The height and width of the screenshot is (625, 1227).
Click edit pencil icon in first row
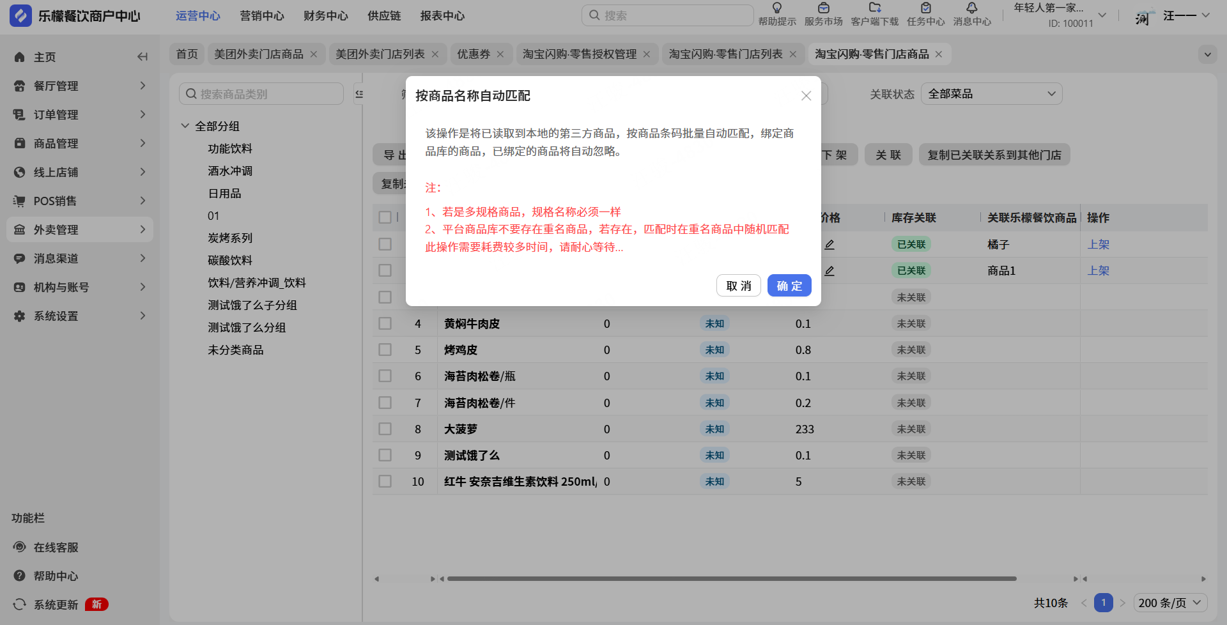[x=830, y=245]
